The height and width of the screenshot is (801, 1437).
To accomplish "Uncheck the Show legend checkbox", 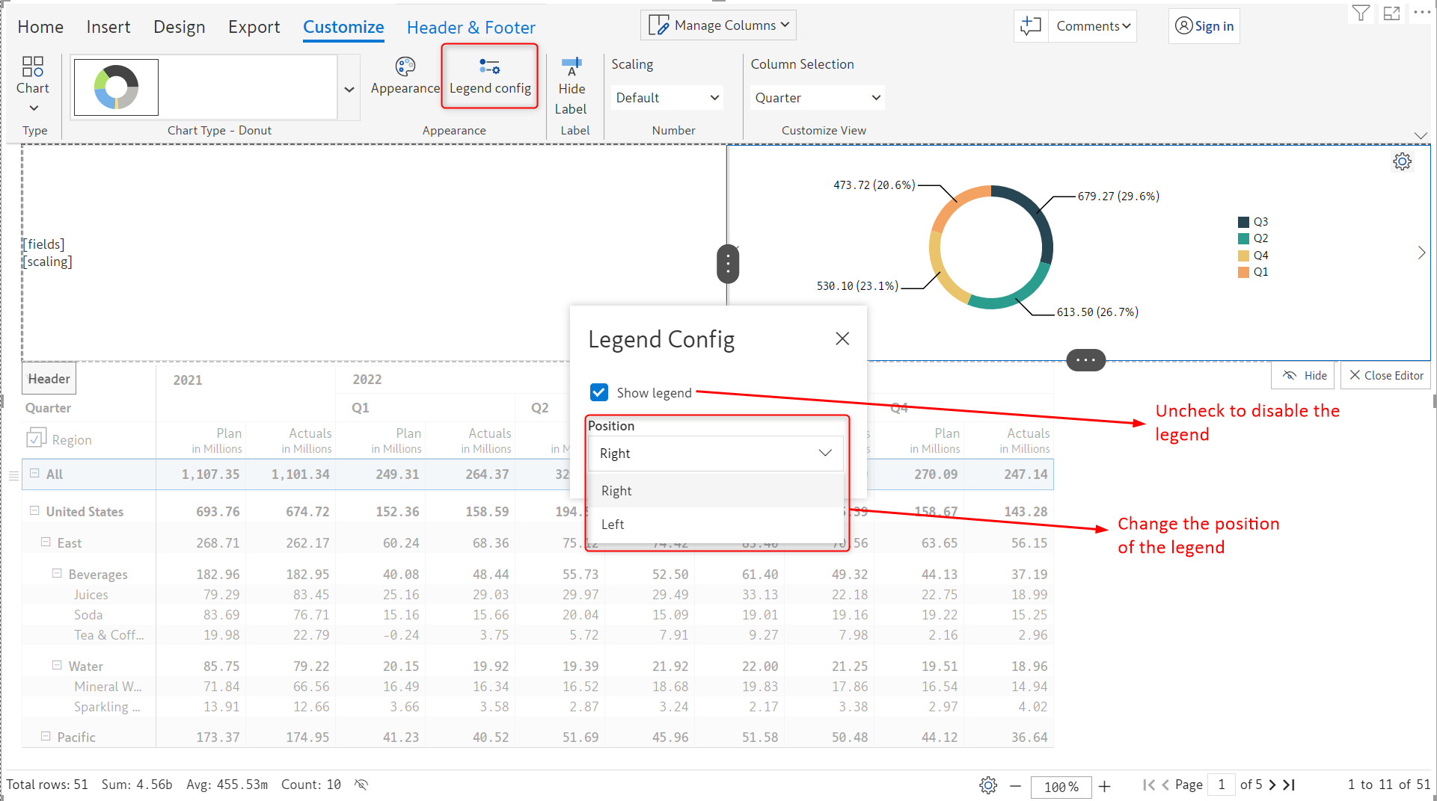I will point(599,392).
